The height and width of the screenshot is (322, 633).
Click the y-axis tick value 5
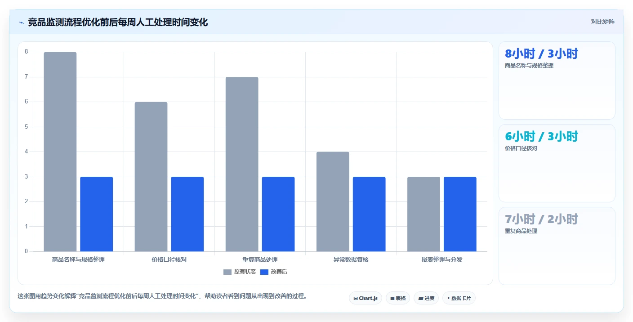(x=27, y=127)
